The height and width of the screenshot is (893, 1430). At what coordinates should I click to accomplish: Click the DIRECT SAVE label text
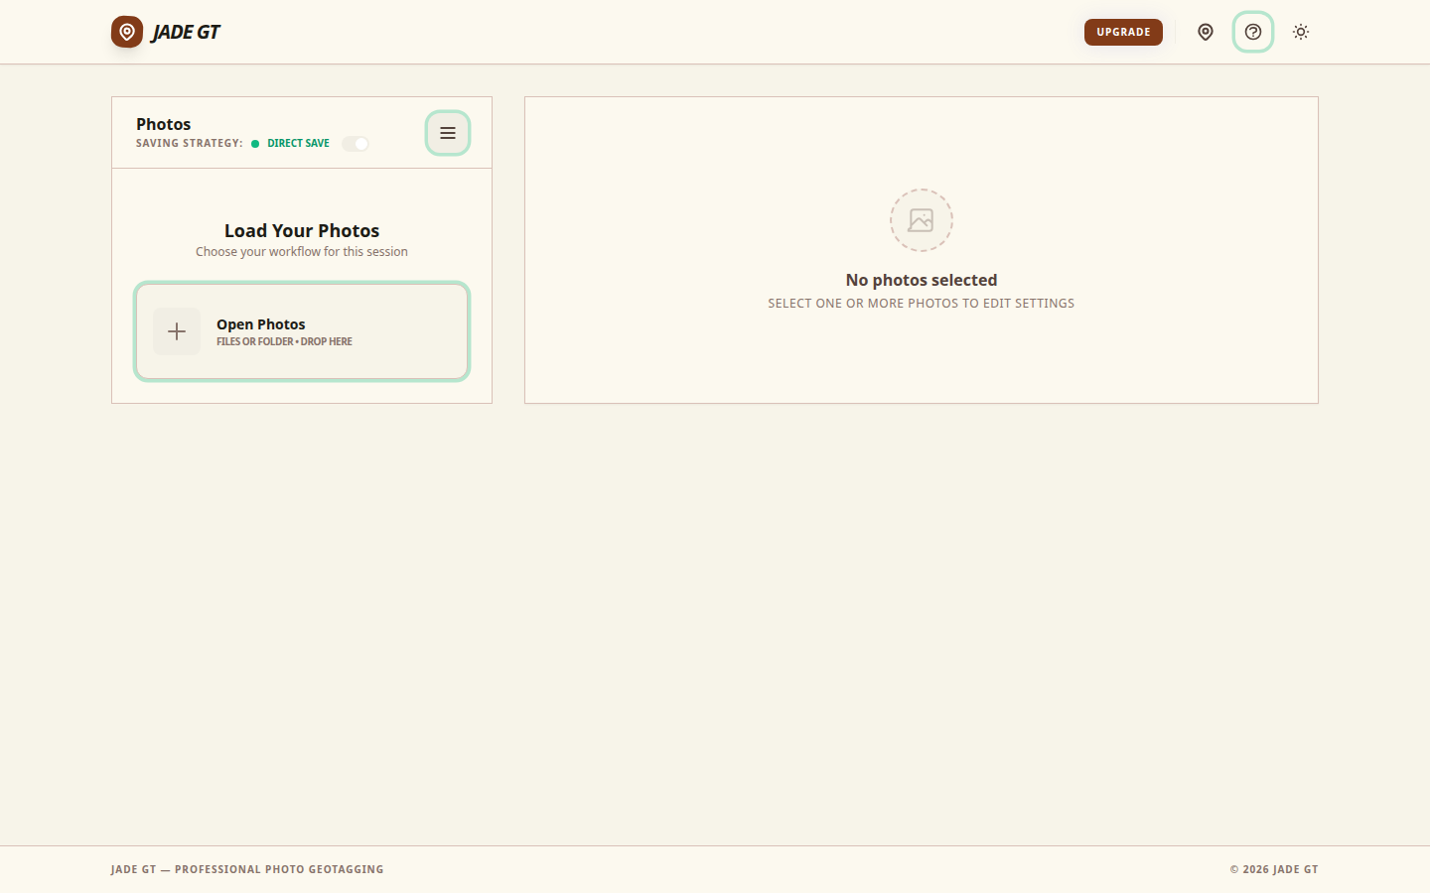point(298,144)
